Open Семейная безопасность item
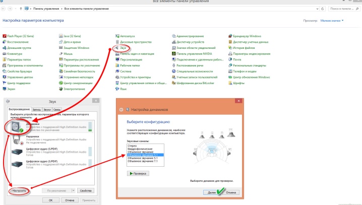The image size is (362, 205). pyautogui.click(x=77, y=71)
